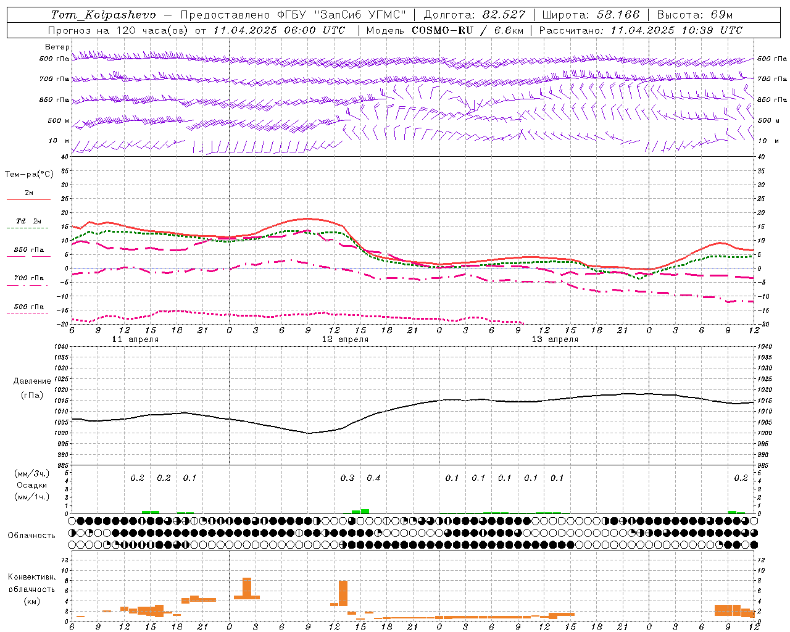Click the Td 2м dew point legend label
The image size is (790, 632).
tap(29, 221)
